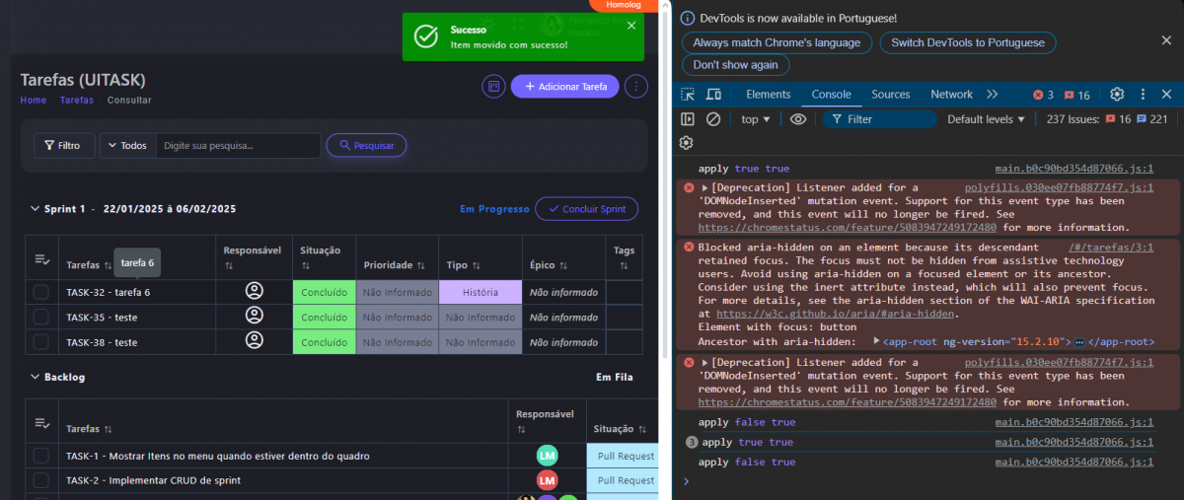Collapse the Sprint 1 section
The width and height of the screenshot is (1184, 500).
pyautogui.click(x=35, y=209)
